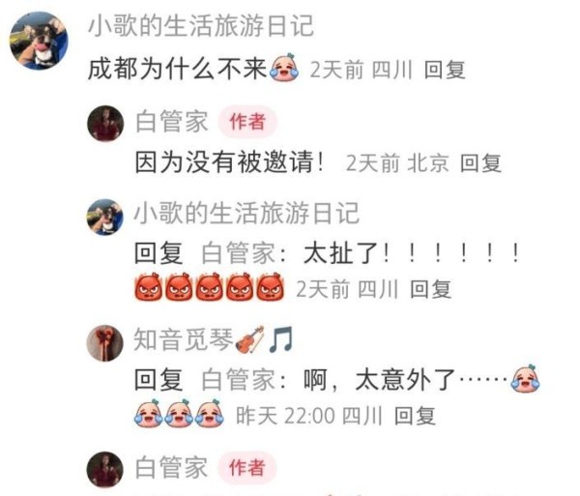Reply to the 太扯了 comment
This screenshot has width=580, height=496.
pos(431,289)
